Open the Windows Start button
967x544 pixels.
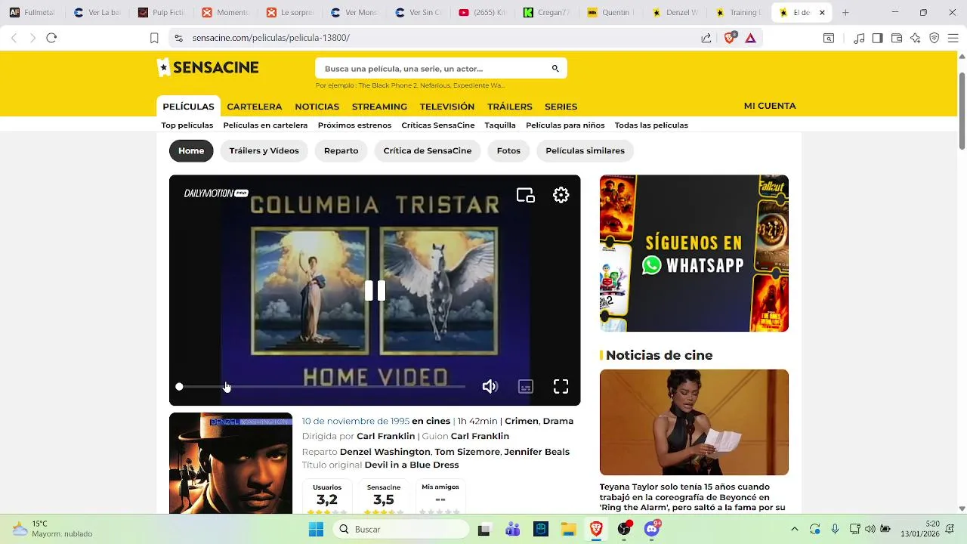[x=316, y=530]
